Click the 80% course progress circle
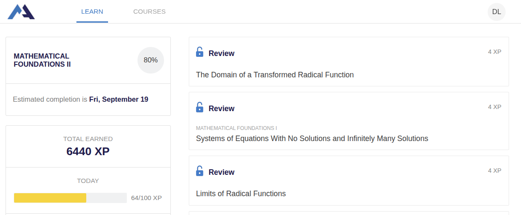521x215 pixels. [150, 60]
